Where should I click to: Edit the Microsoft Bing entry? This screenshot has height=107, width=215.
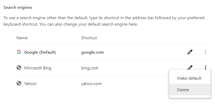(190, 68)
